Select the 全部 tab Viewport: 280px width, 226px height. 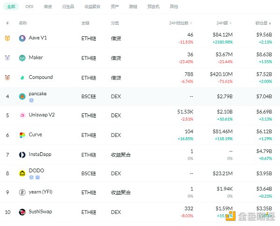11,7
